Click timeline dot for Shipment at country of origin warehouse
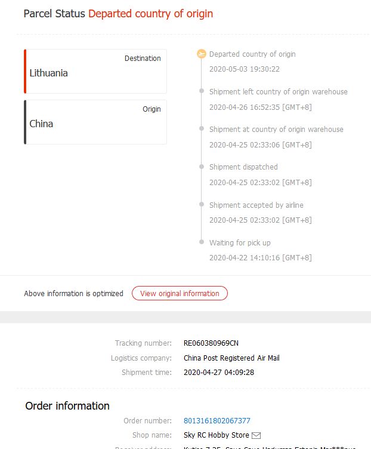This screenshot has width=371, height=449. (x=202, y=130)
